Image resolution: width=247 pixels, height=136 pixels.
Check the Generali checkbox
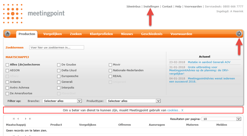click(x=59, y=82)
